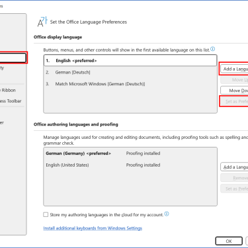The height and width of the screenshot is (248, 248).
Task: Click the display language info icon
Action: 213,49
